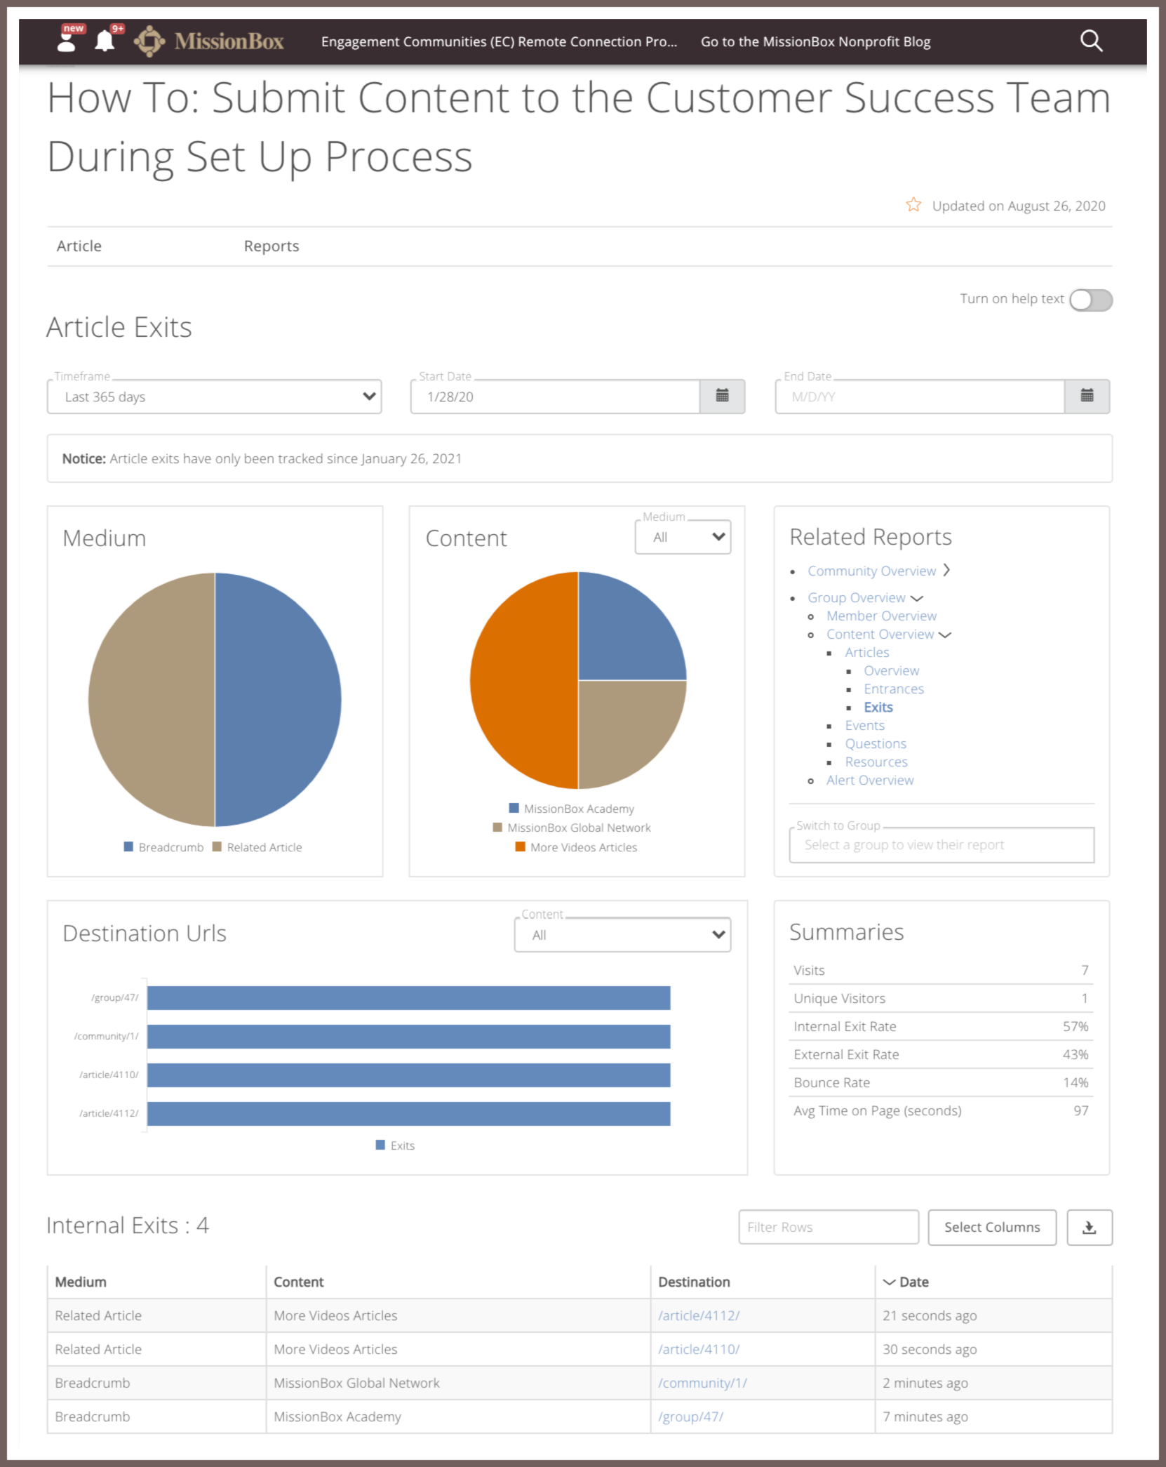Open the search magnifier icon
The image size is (1166, 1467).
[1091, 41]
